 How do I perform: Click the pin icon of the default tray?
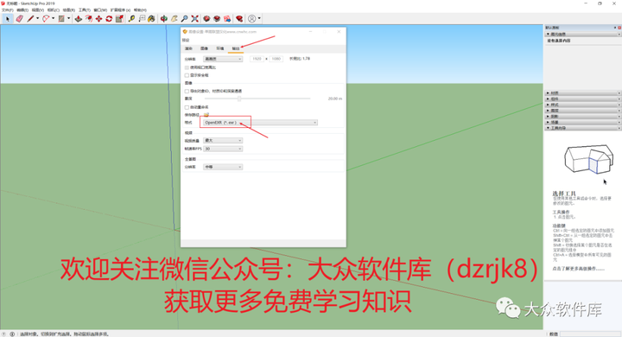615,28
